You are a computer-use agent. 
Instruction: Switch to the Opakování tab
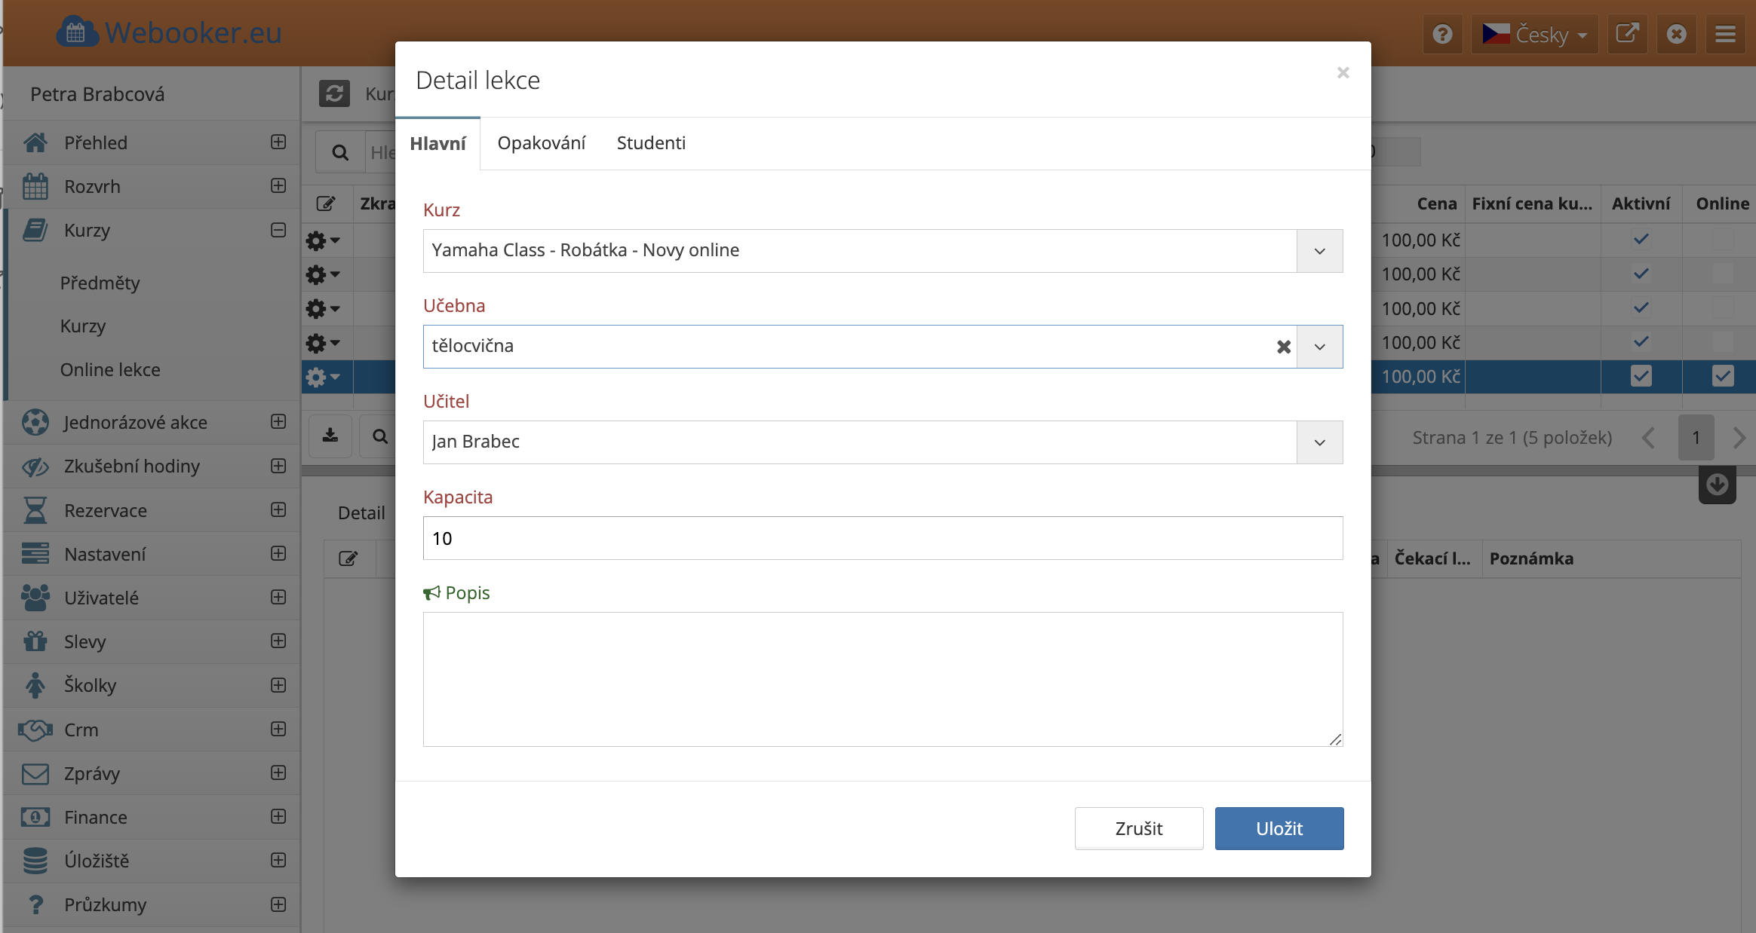point(541,143)
